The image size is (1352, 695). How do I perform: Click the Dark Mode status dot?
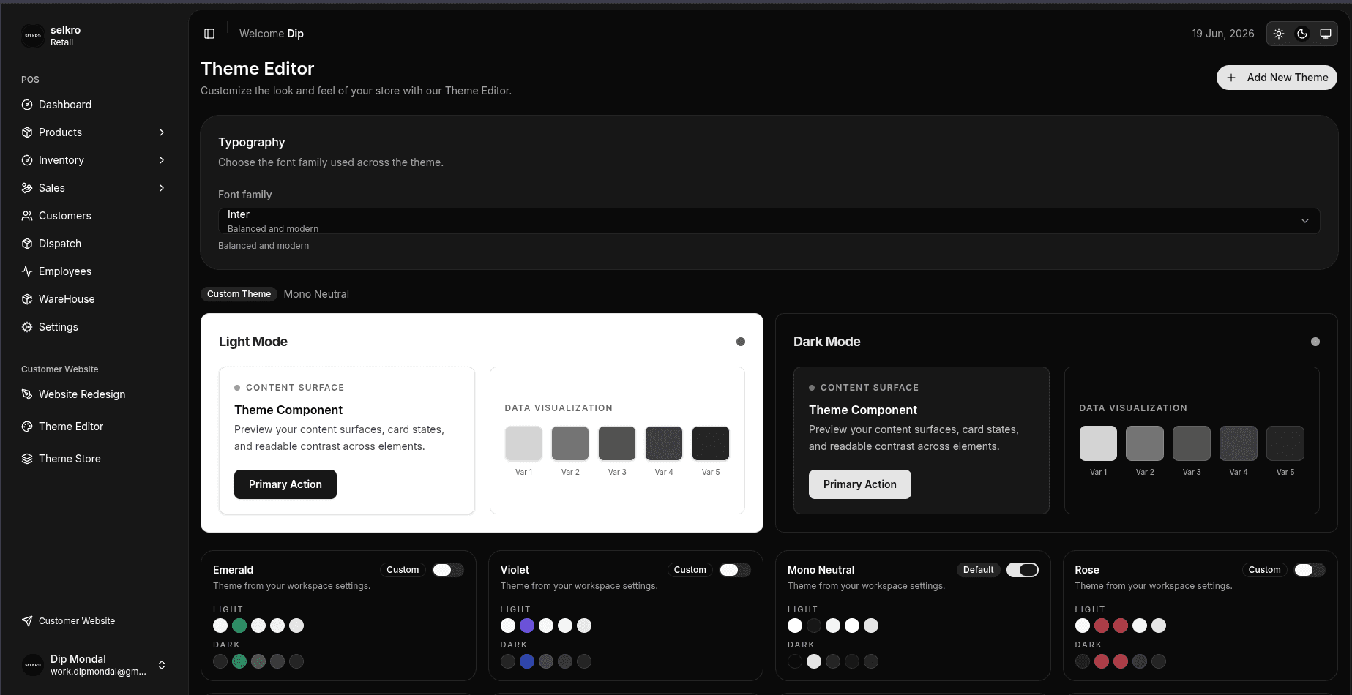(x=1315, y=342)
